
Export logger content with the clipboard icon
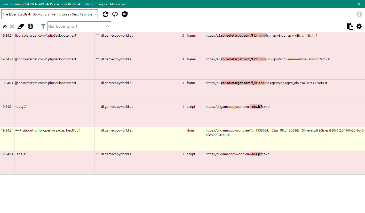pos(350,26)
